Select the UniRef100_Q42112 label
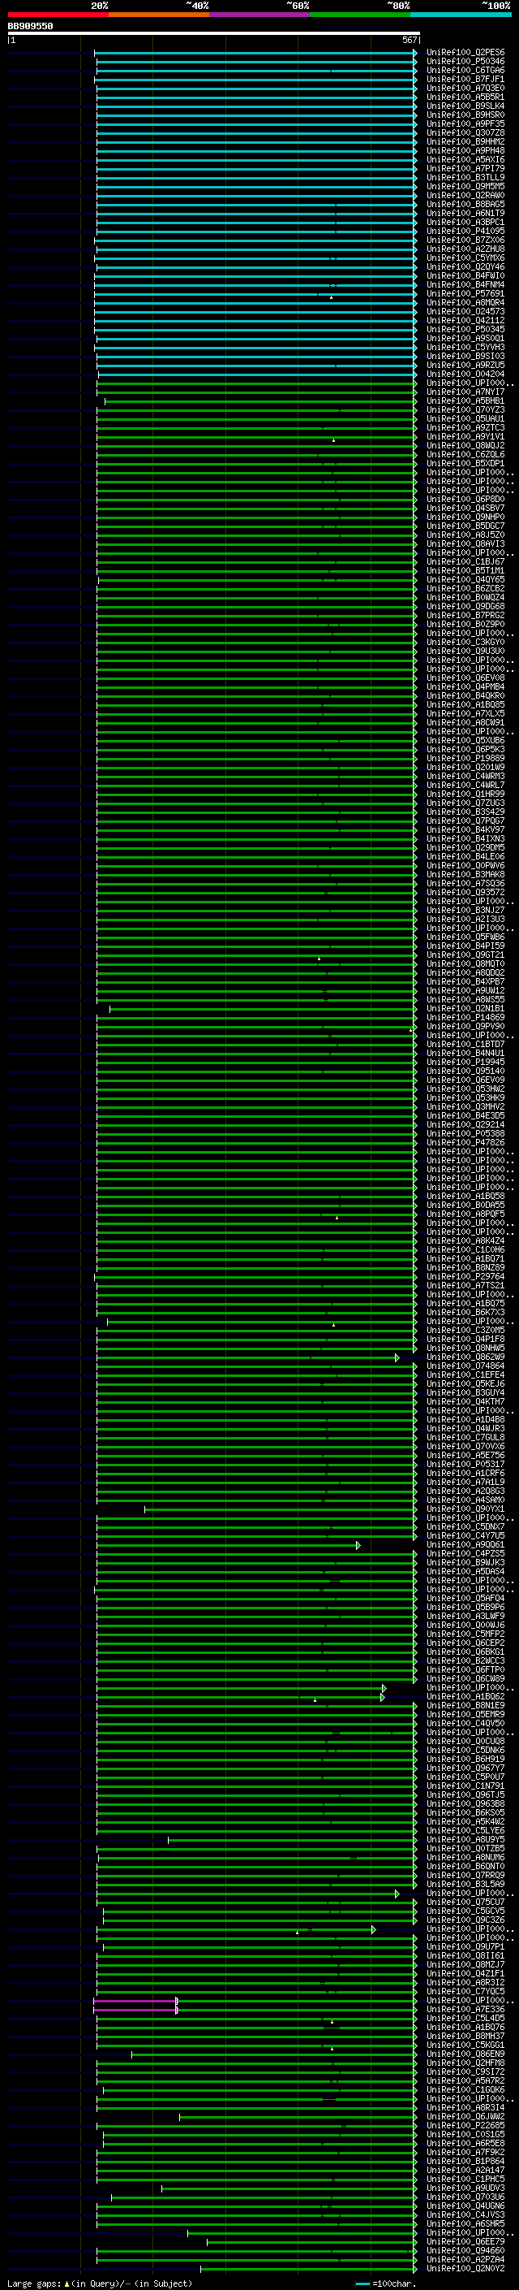 tap(465, 321)
